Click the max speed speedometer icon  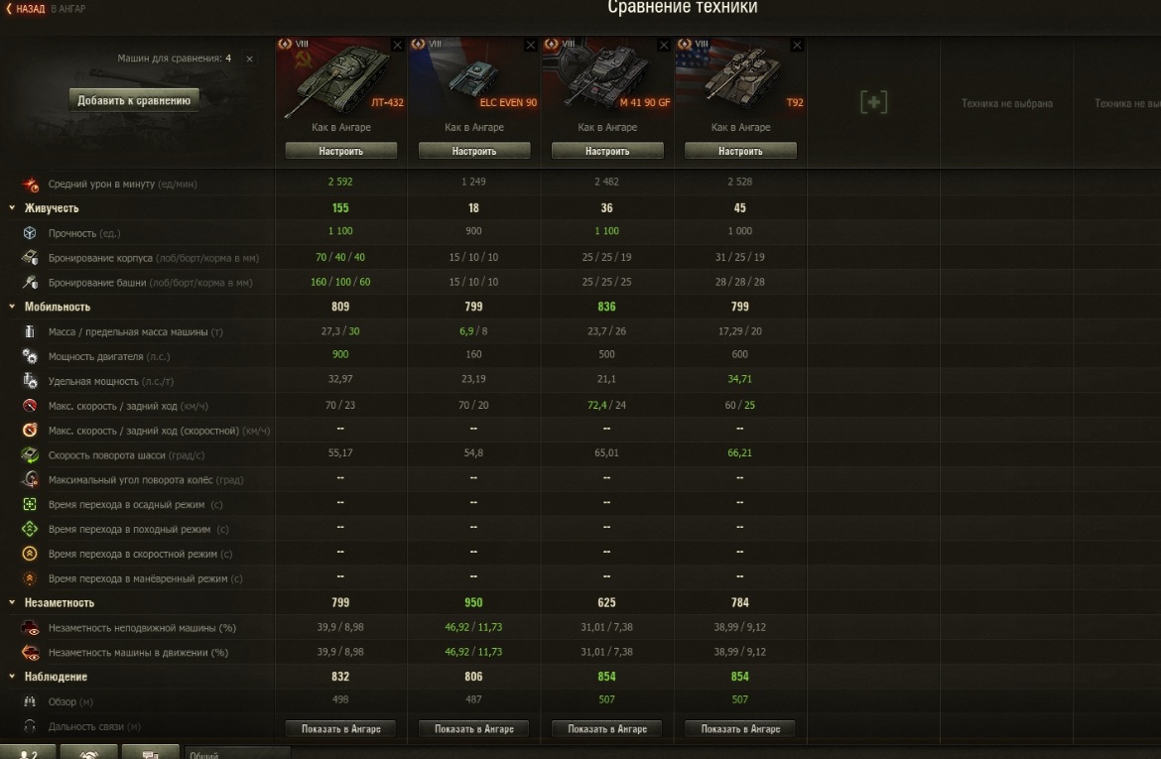tap(30, 405)
